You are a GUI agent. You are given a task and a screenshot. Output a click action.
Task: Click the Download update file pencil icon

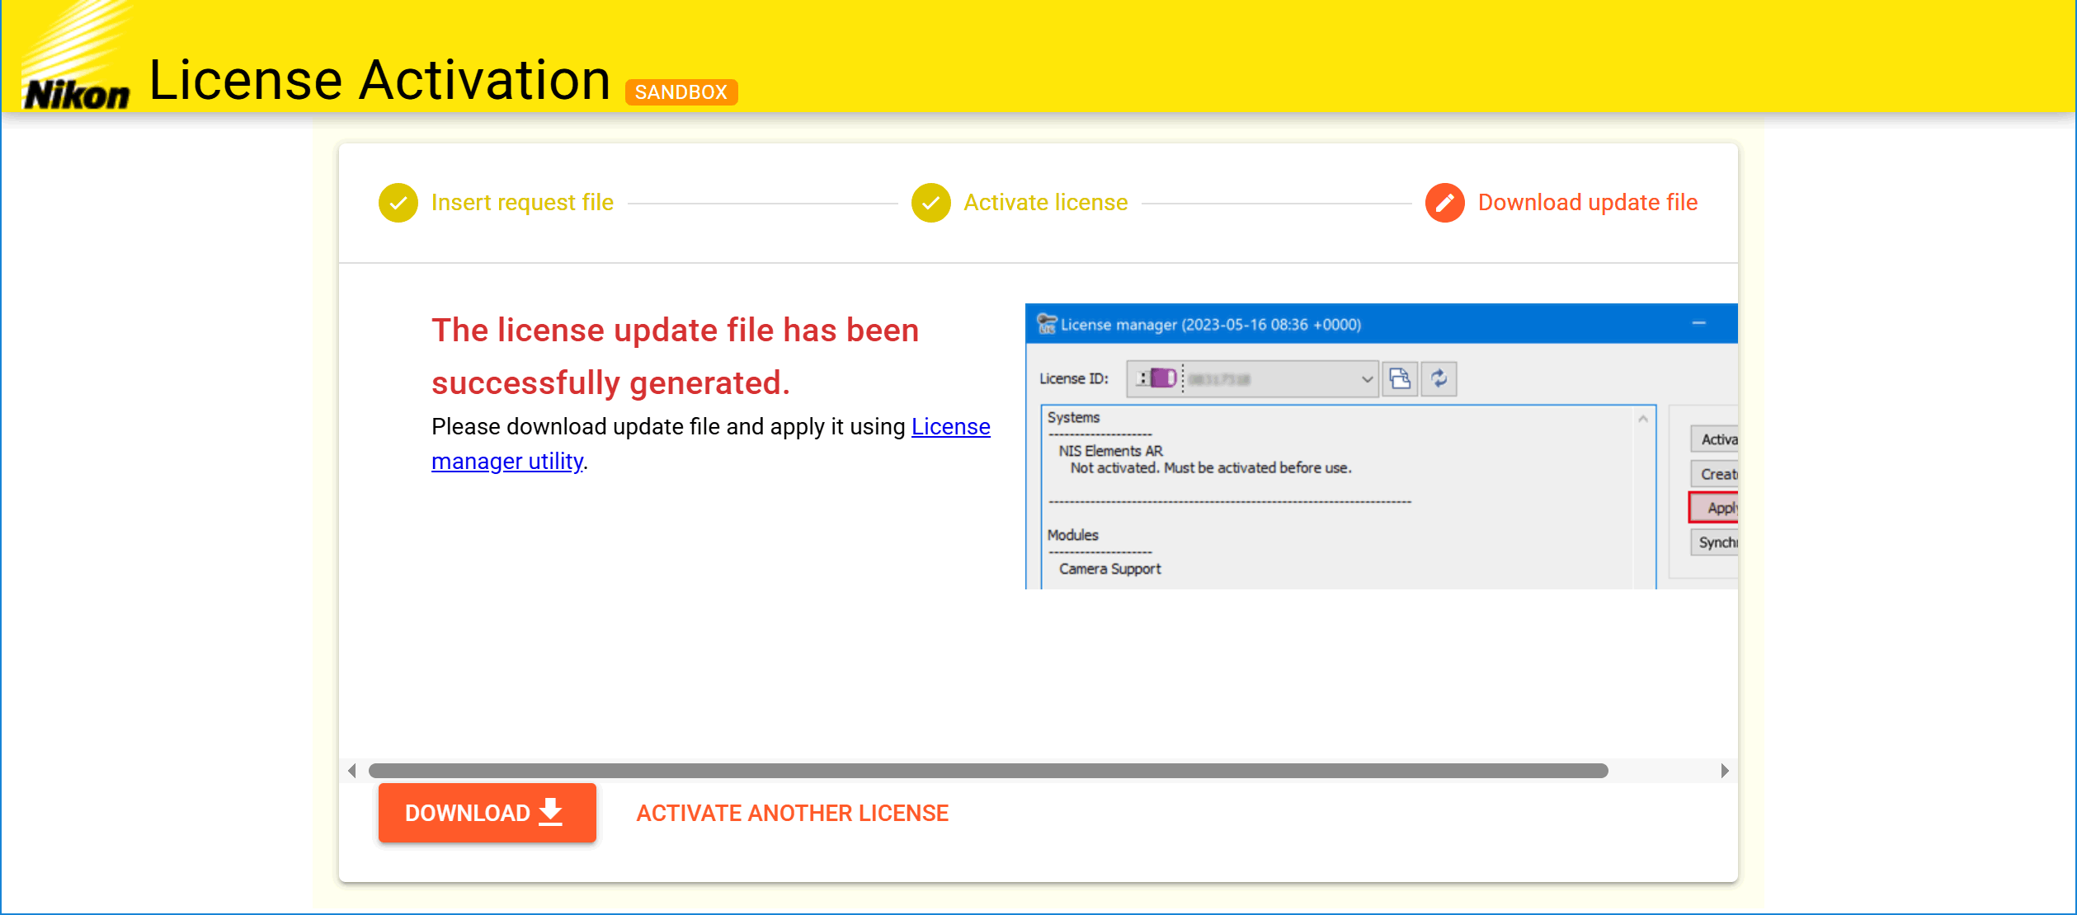(x=1445, y=203)
